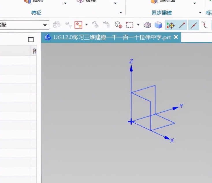Image resolution: width=212 pixels, height=183 pixels.
Task: Select the Y axis arrow of the datum
Action: point(175,108)
